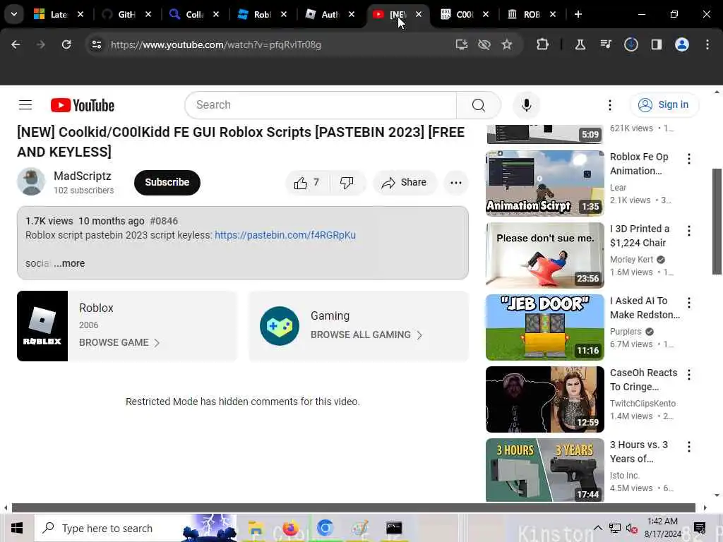This screenshot has height=542, width=723.
Task: Open media controls icon in toolbar
Action: (x=605, y=44)
